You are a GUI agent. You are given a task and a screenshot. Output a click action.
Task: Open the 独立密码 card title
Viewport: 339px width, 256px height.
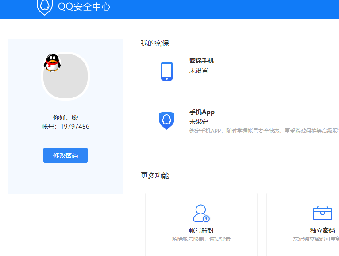[x=323, y=230]
